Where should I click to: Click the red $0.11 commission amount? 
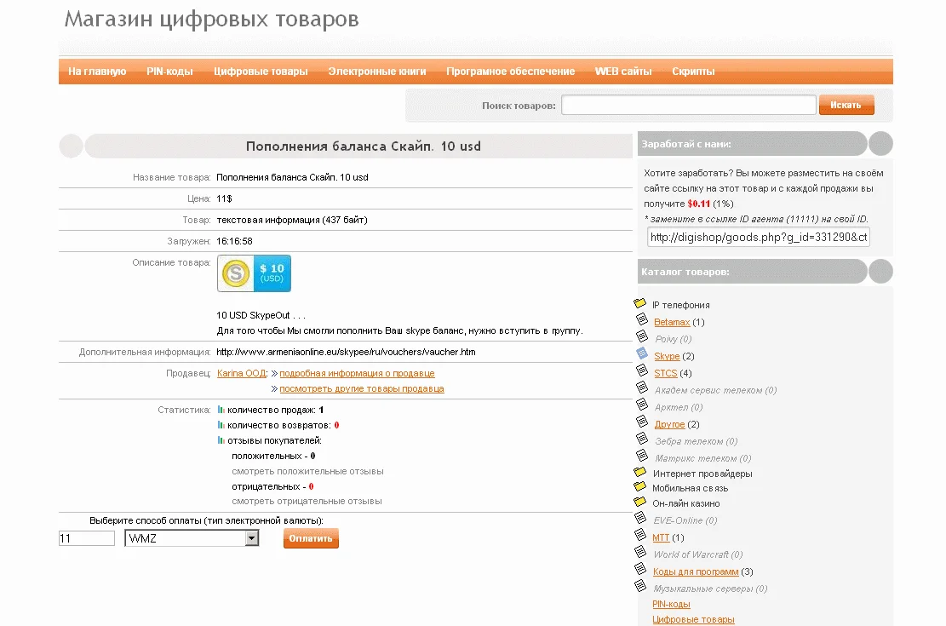click(698, 204)
